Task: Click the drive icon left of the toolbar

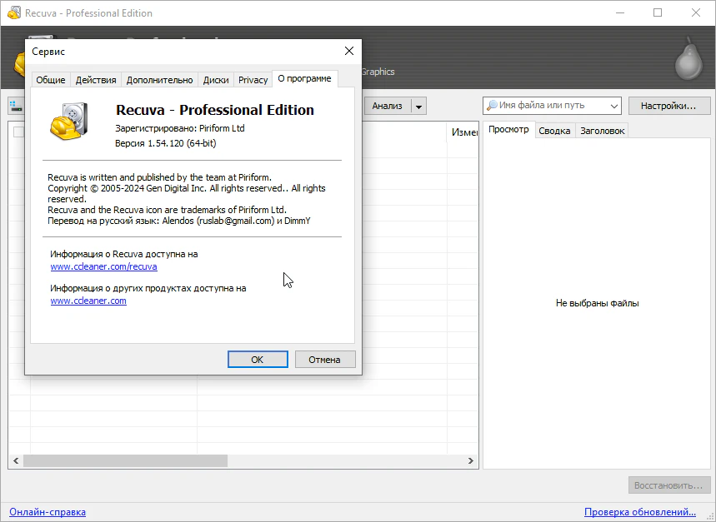Action: coord(15,106)
